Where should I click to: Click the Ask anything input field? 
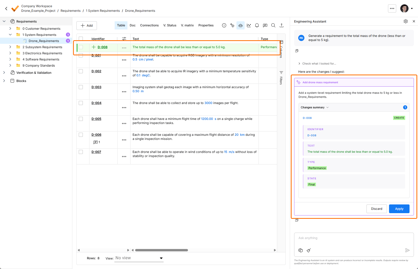coord(354,238)
